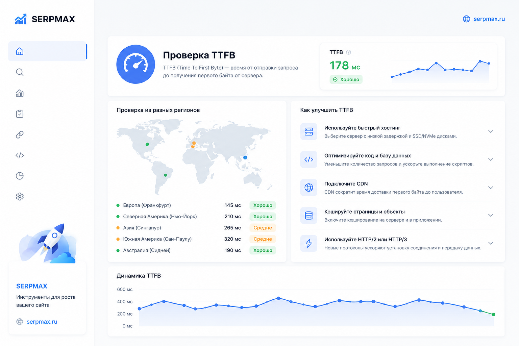Select the Южная Америка (Сан-Паулу) row
Viewport: 519px width, 346px height.
196,239
